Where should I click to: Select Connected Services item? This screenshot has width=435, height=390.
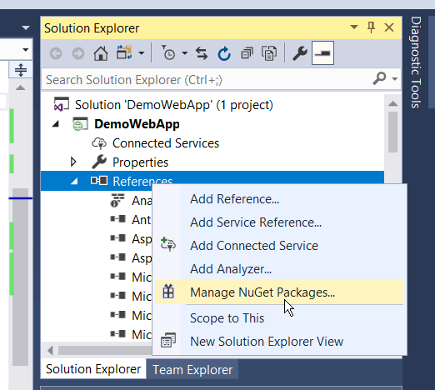(x=166, y=143)
